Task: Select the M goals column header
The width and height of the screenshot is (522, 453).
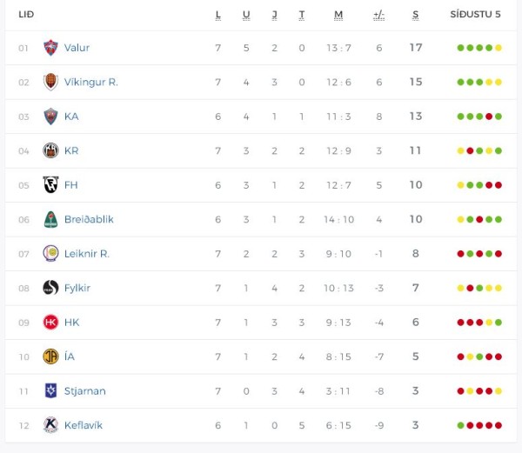Action: coord(338,15)
